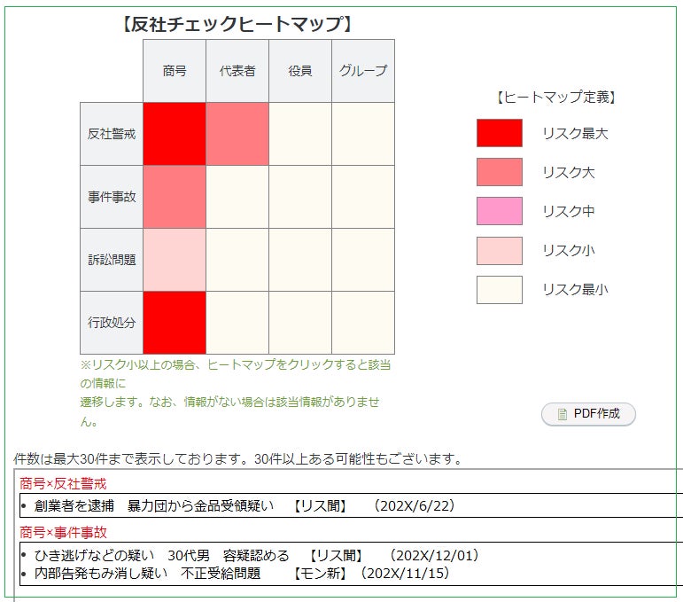Select the リスク最小 legend color swatch
Image resolution: width=683 pixels, height=602 pixels.
coord(500,289)
